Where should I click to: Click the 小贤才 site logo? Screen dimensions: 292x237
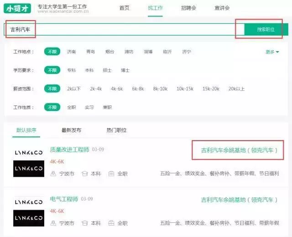pyautogui.click(x=17, y=9)
